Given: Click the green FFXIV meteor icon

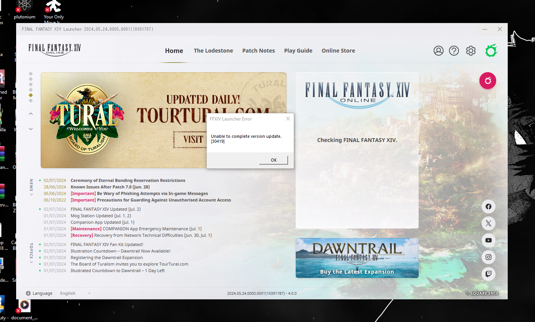Looking at the screenshot, I should coord(492,50).
